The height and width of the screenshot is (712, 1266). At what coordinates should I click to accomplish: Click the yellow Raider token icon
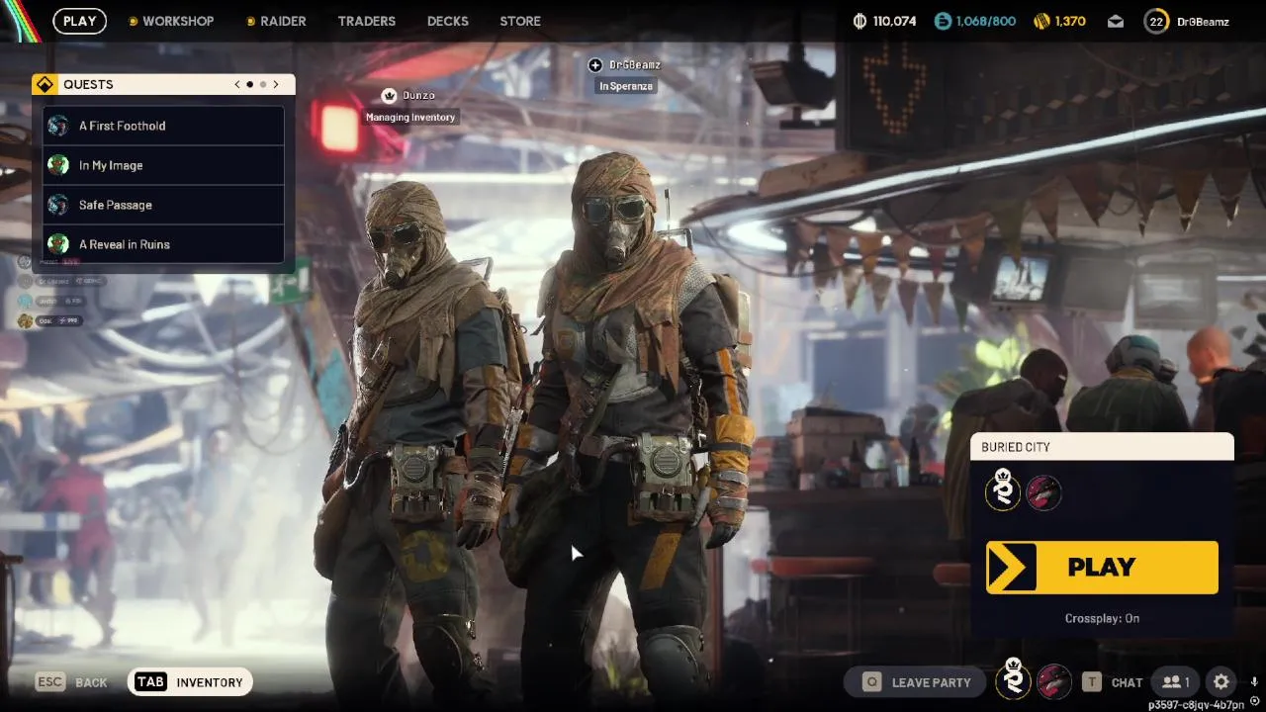coord(1041,21)
